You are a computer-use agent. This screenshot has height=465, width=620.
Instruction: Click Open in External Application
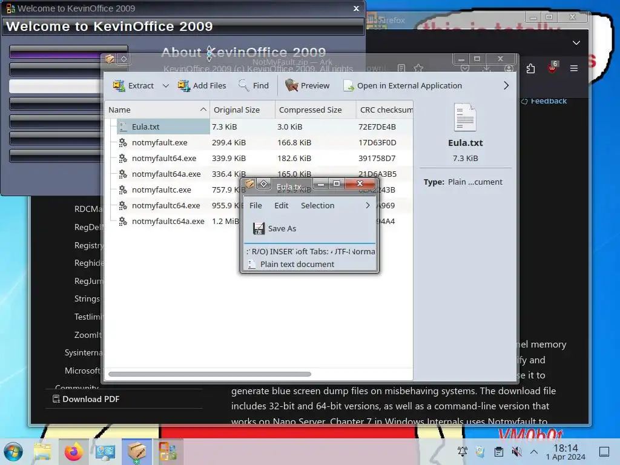(403, 85)
